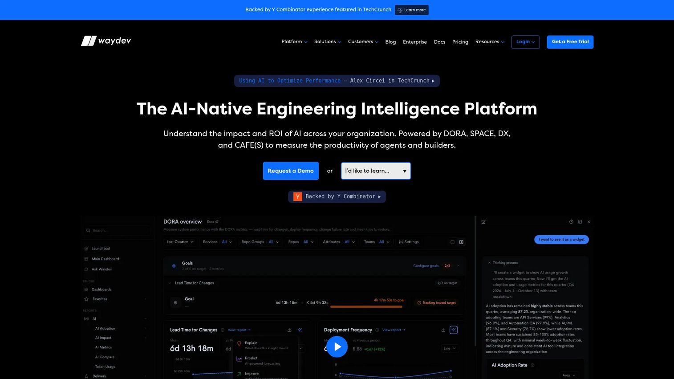Click "I want to see it as a widget" bubble
Viewport: 674px width, 379px height.
pos(561,240)
